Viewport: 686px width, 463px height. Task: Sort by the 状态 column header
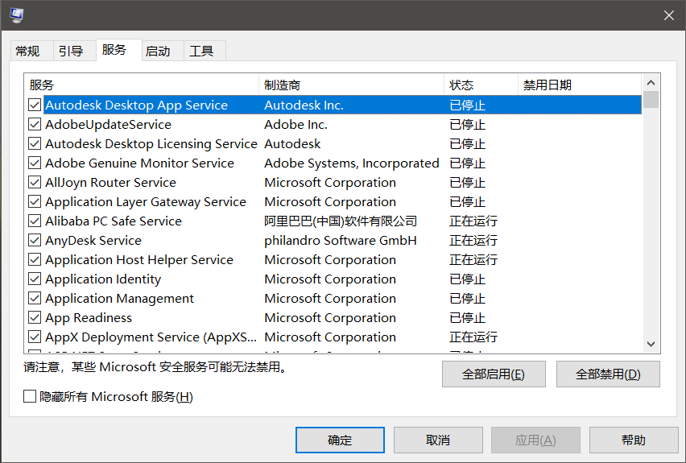point(481,85)
